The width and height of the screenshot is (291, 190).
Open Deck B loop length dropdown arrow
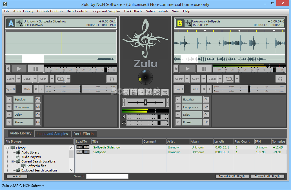[x=237, y=79]
